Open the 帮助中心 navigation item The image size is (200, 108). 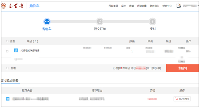pyautogui.click(x=167, y=6)
